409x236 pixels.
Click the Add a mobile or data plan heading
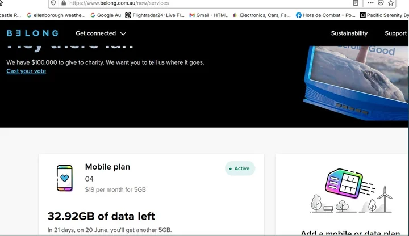point(350,233)
